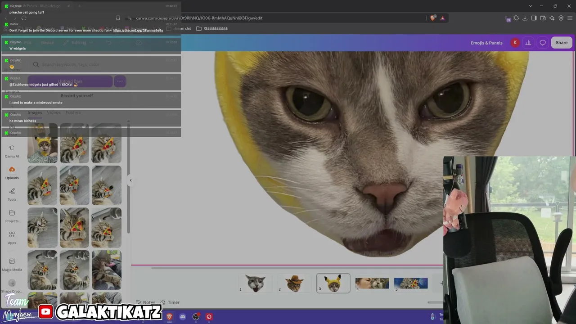The image size is (576, 324).
Task: Open the Brave Rewards triangle icon
Action: [442, 18]
